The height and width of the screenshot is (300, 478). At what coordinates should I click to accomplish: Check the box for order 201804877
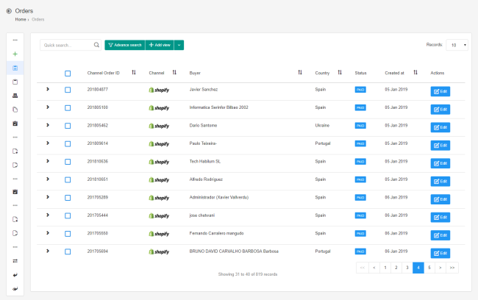tap(68, 90)
